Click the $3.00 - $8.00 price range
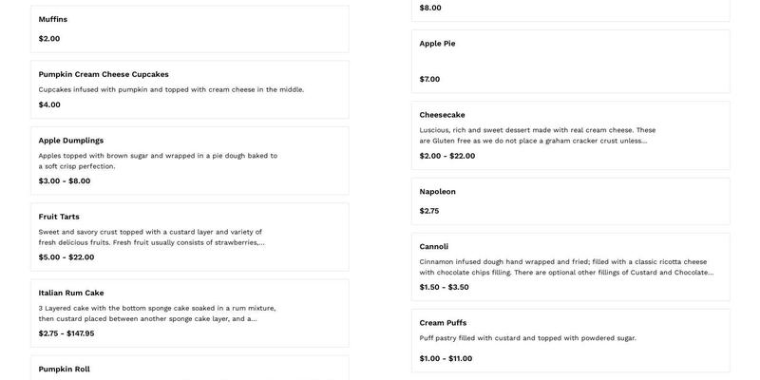 pos(65,180)
